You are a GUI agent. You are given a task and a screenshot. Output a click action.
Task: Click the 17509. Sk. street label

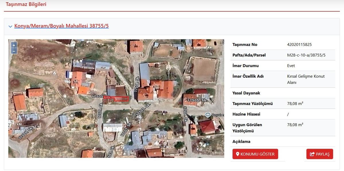pos(100,111)
